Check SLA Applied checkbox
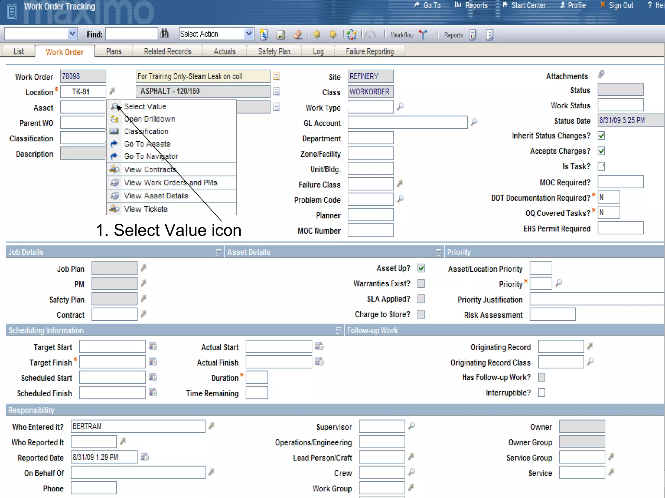Screen dimensions: 665x498 (x=421, y=299)
